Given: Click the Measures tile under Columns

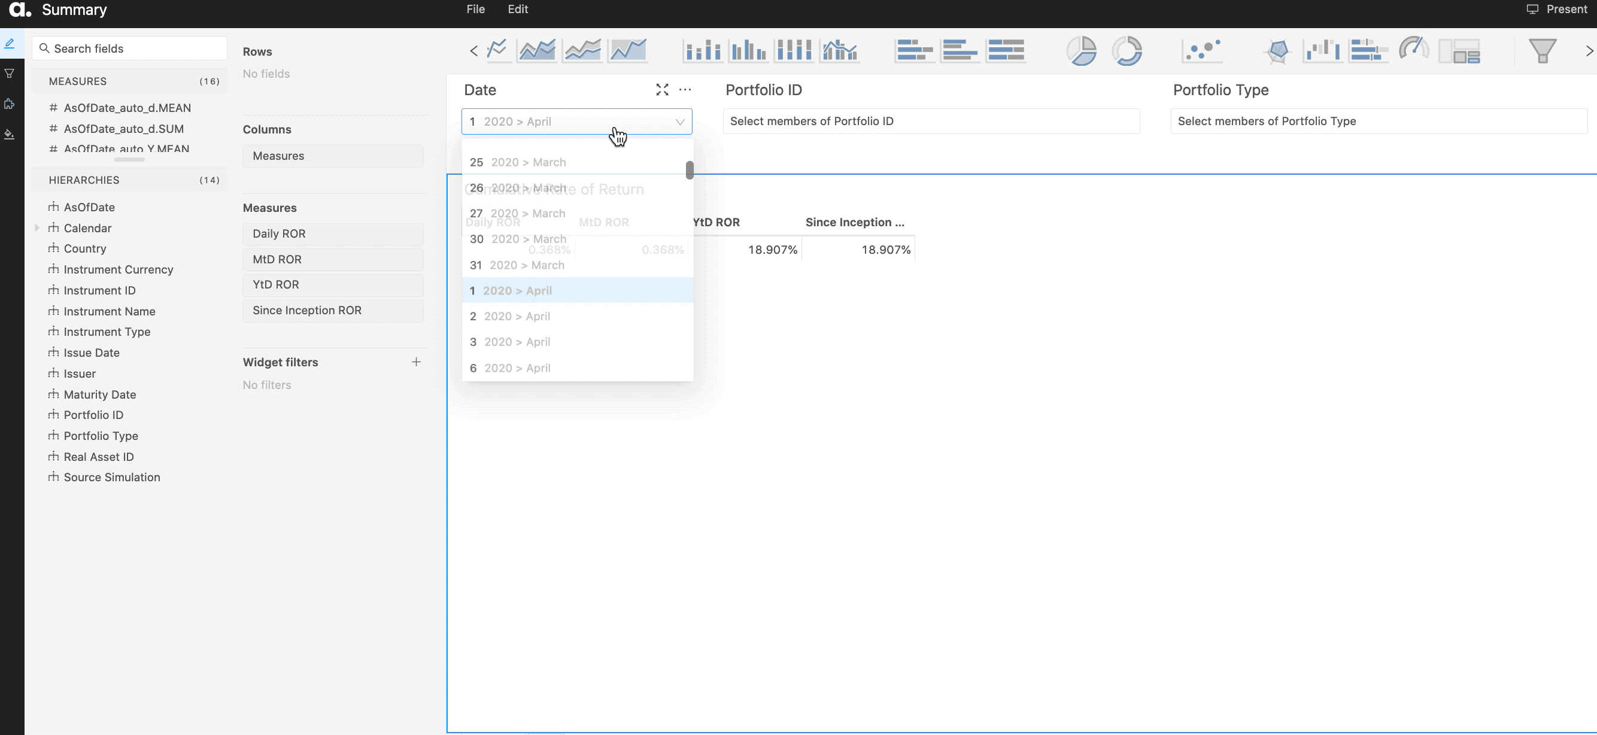Looking at the screenshot, I should click(x=333, y=156).
